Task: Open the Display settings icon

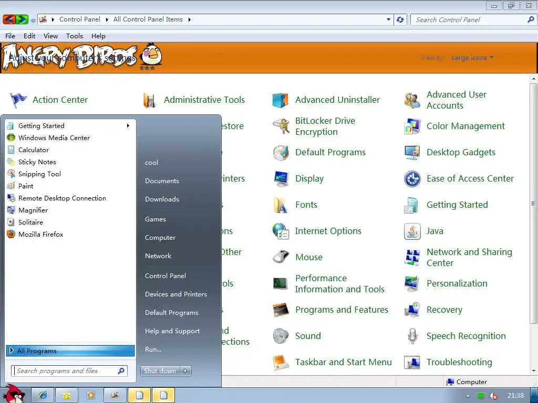Action: (281, 178)
